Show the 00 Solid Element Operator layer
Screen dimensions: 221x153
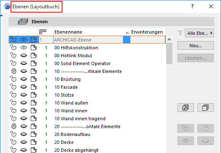24,63
